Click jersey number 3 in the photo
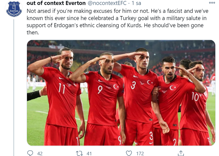The height and width of the screenshot is (156, 219). (x=133, y=85)
